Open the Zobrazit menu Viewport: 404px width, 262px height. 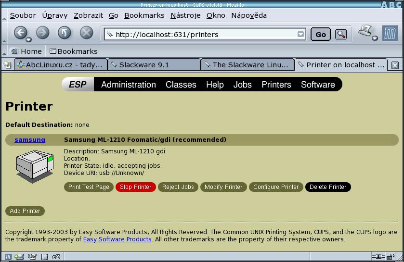pos(89,15)
